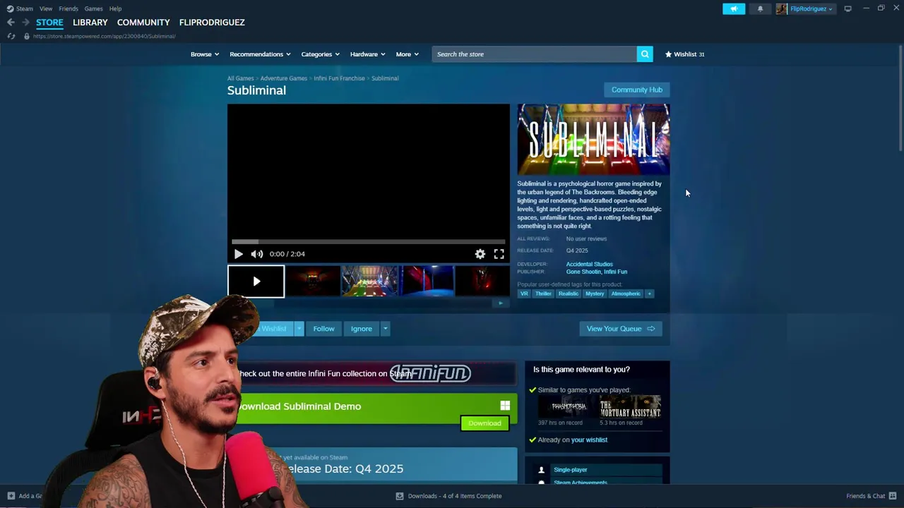Go to Adventure Games breadcrumb
904x508 pixels.
[x=284, y=78]
